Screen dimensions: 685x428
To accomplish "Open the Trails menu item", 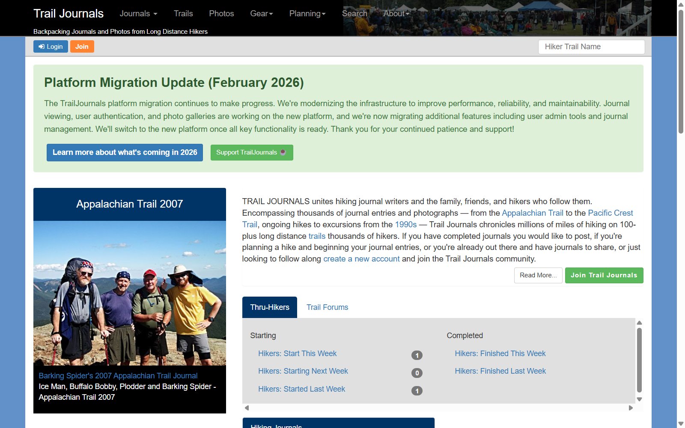I will [183, 14].
